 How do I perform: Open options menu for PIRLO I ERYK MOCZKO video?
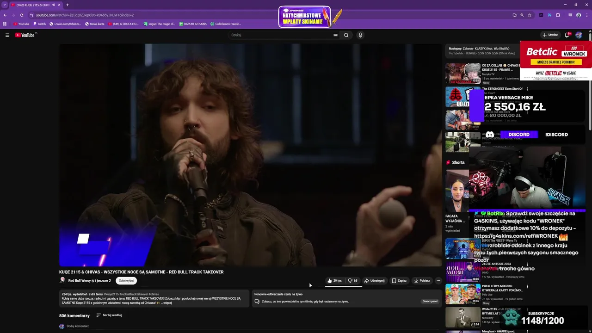point(527,286)
